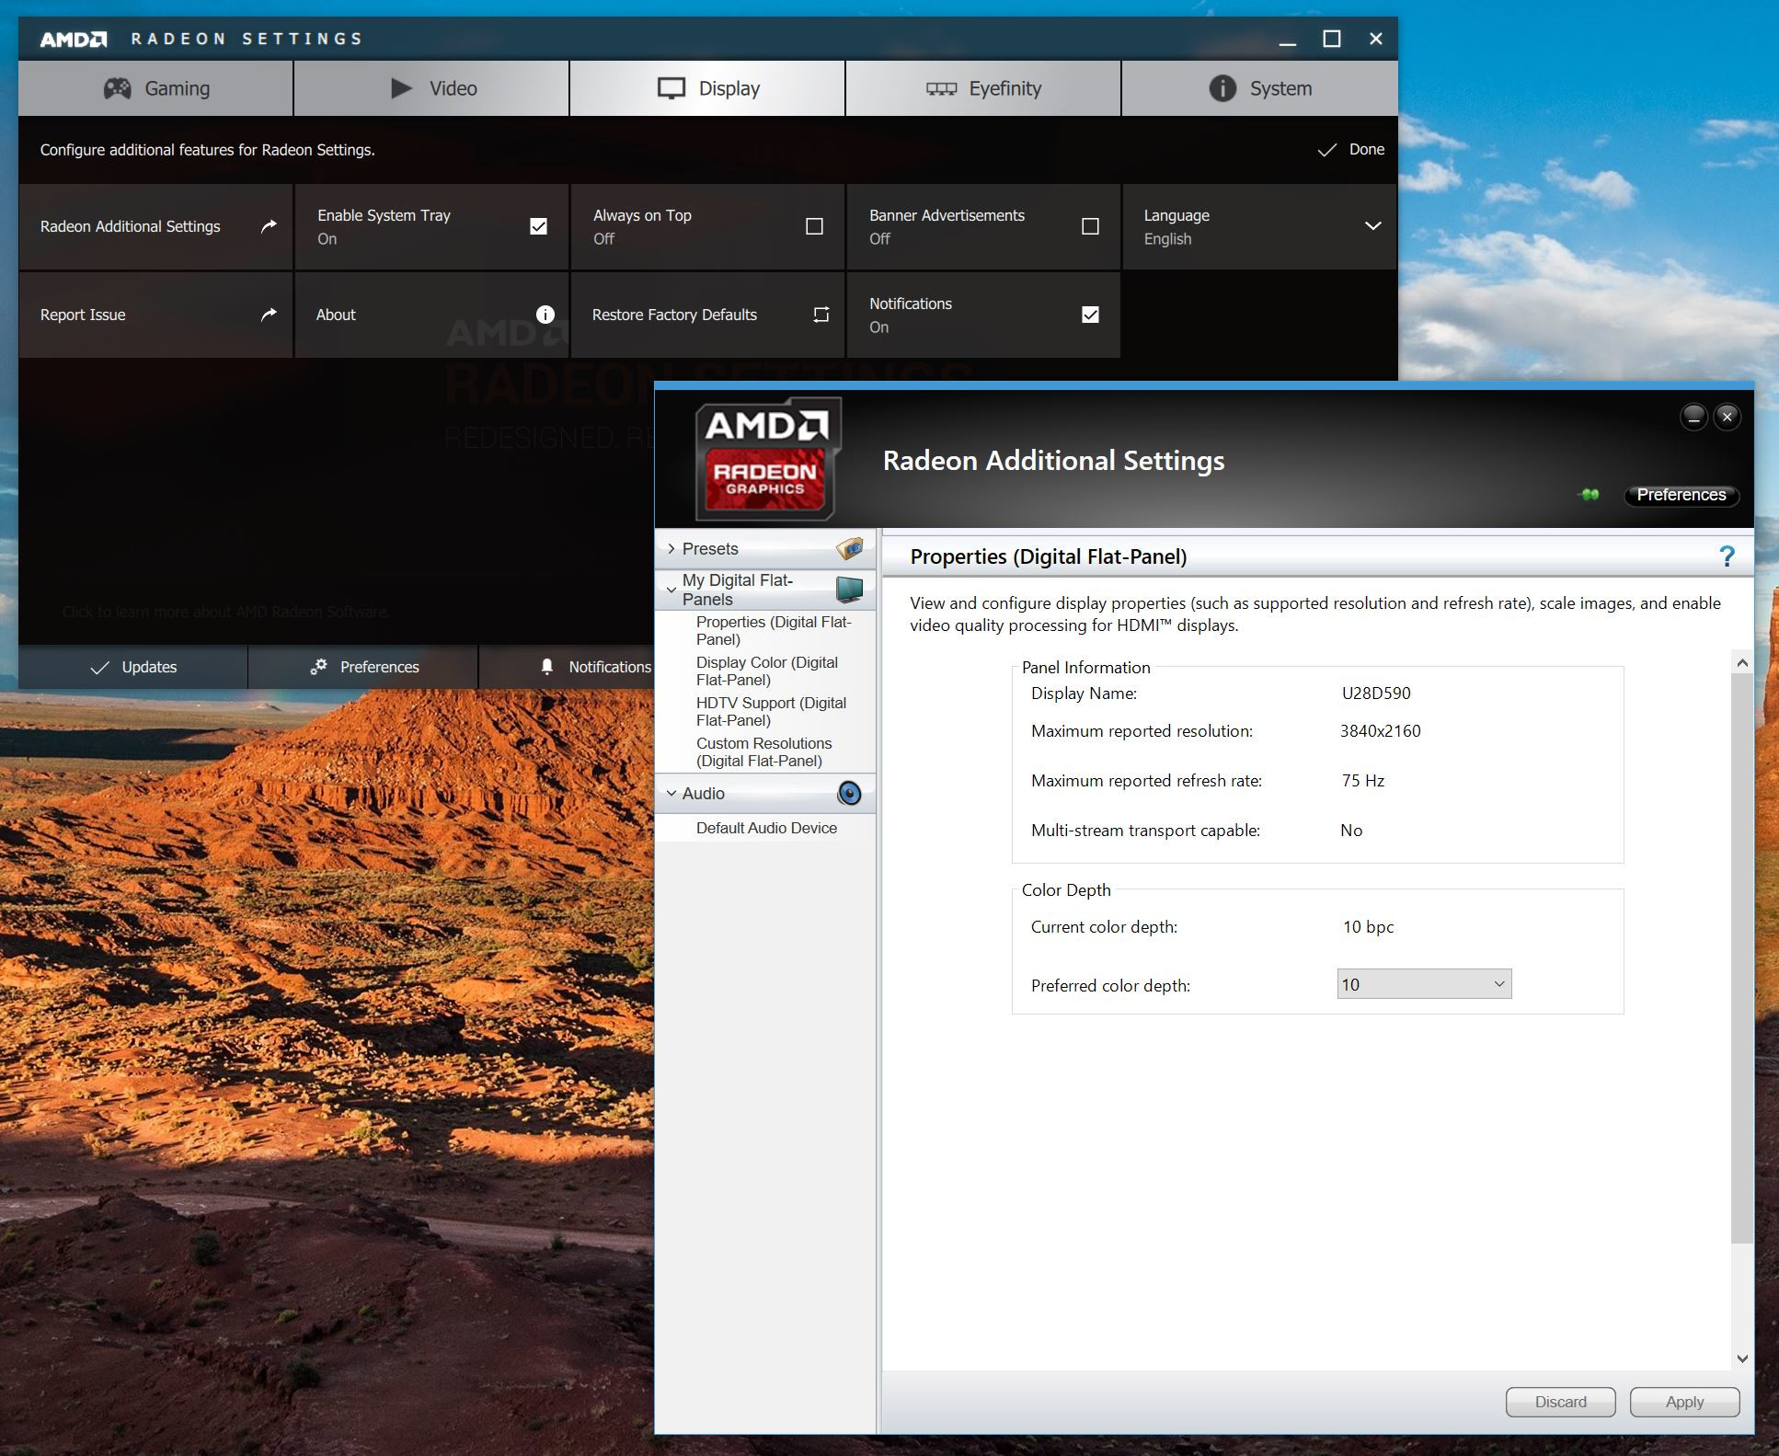Click scrollbar down arrow in properties panel

coord(1741,1359)
